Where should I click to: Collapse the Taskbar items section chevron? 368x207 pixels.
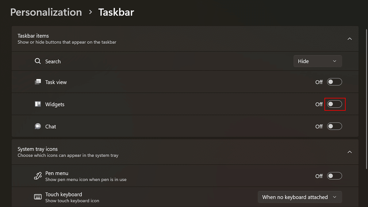[350, 39]
